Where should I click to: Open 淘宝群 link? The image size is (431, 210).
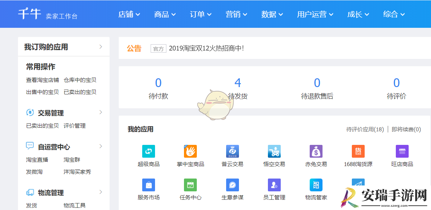coord(72,160)
